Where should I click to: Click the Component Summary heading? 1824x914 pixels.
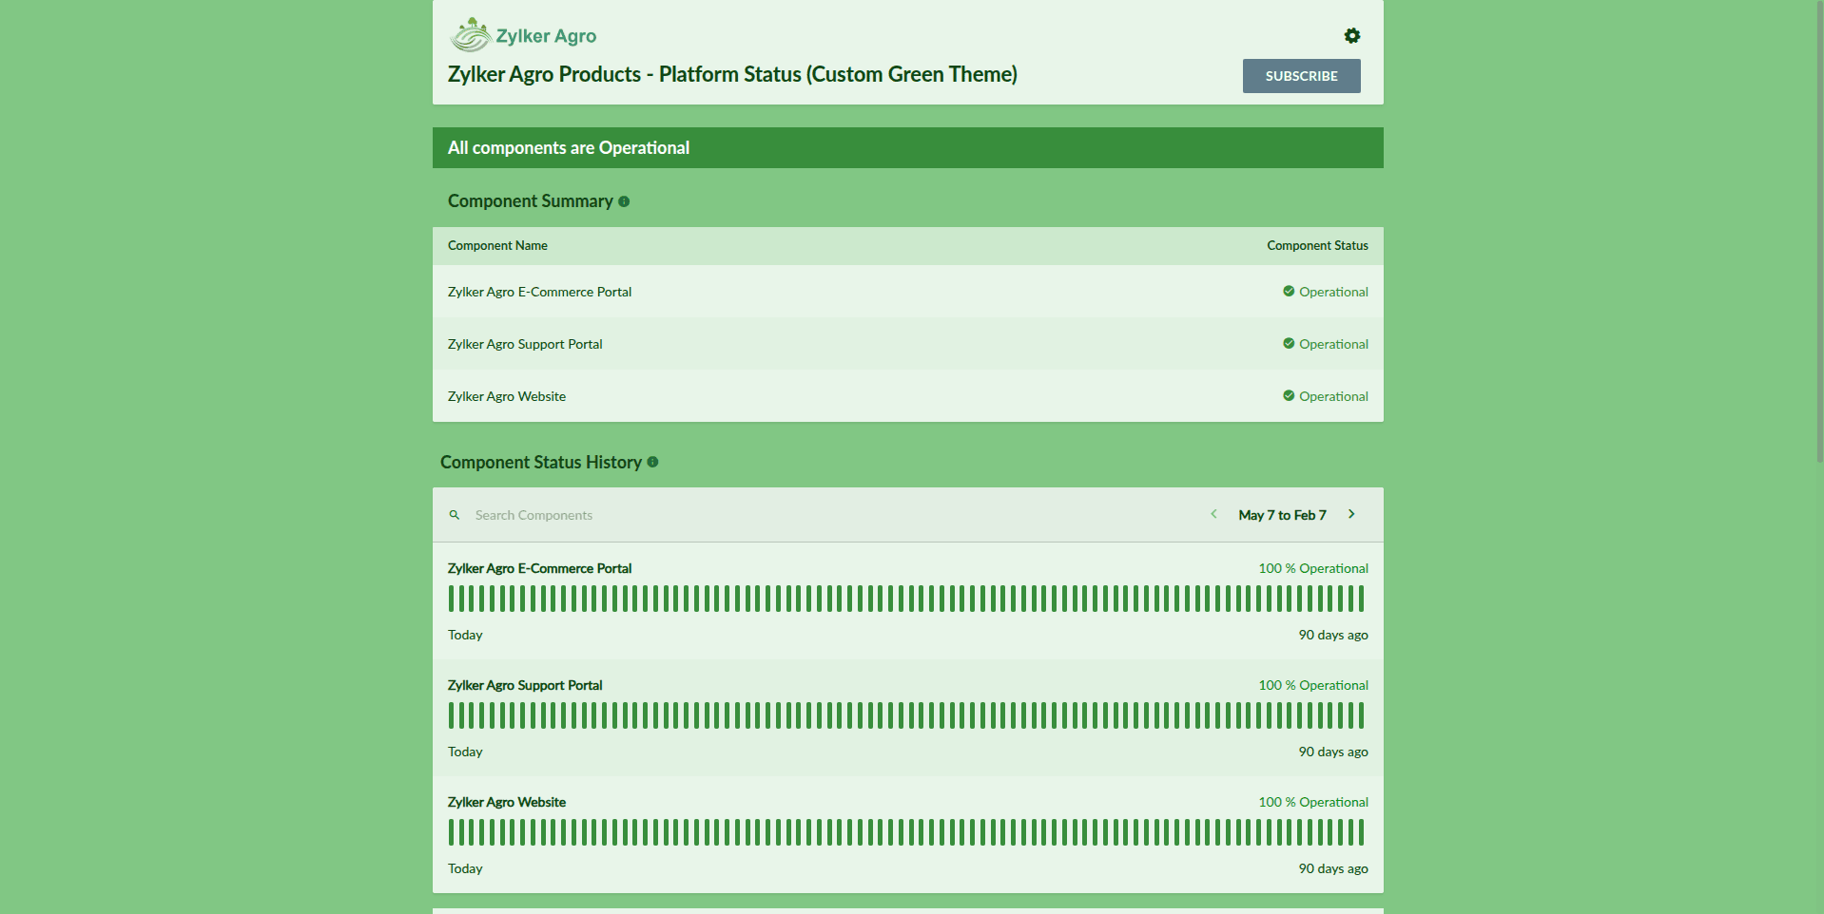530,201
